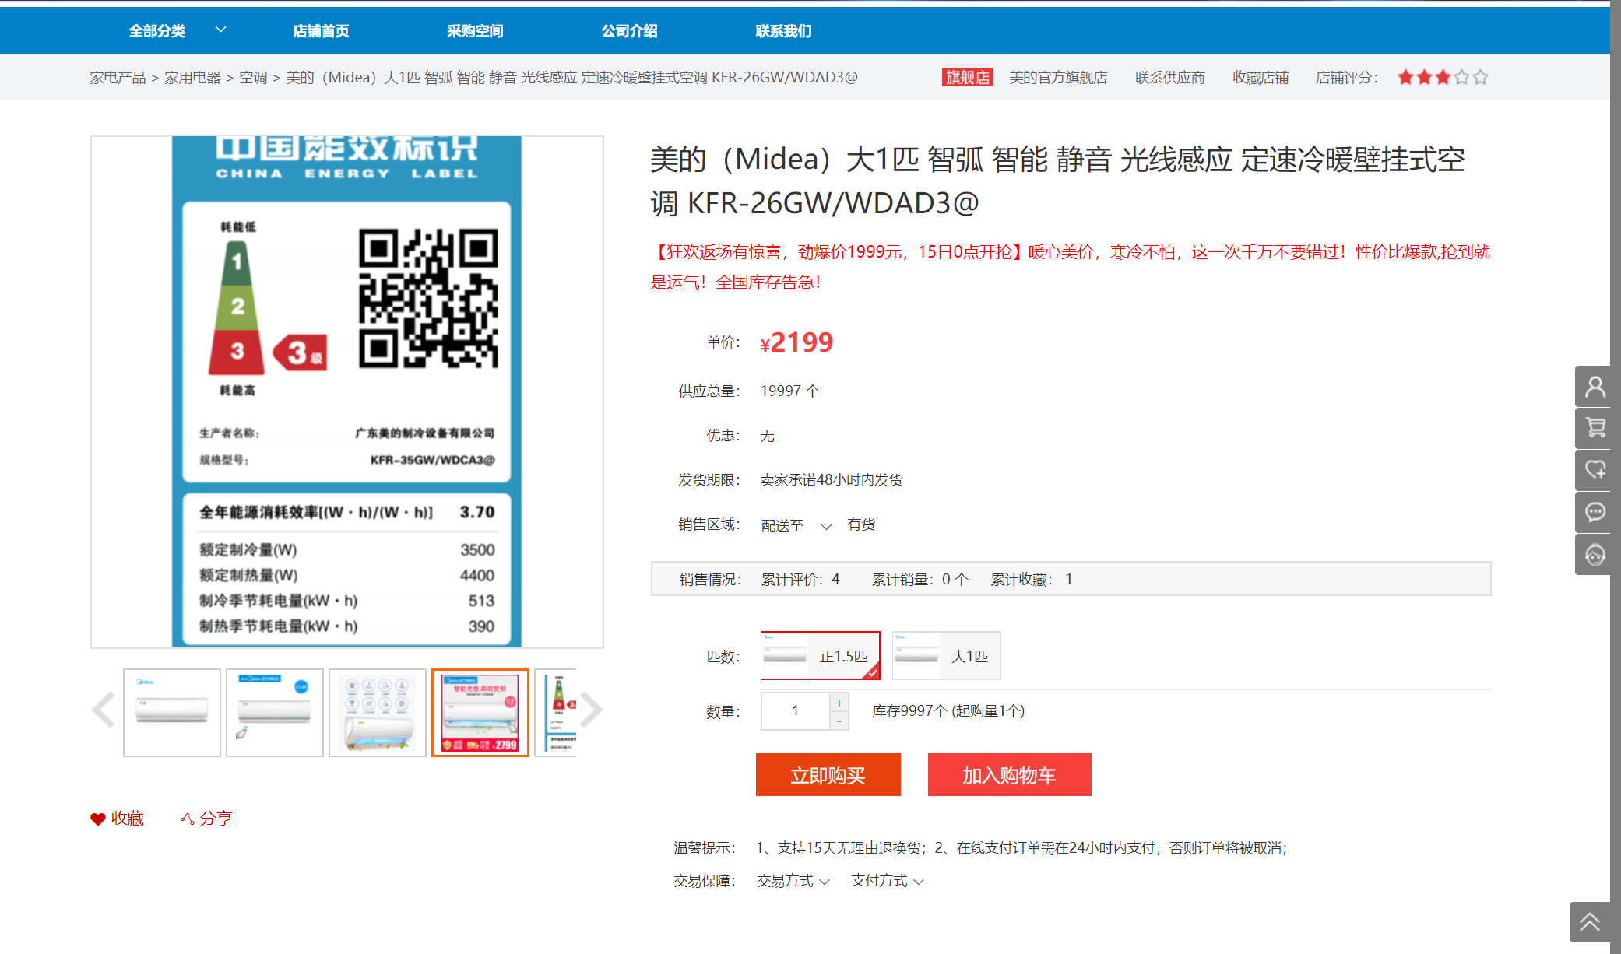Click the store rating stars
This screenshot has width=1621, height=954.
(1442, 77)
